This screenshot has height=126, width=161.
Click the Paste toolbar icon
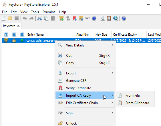click(53, 19)
